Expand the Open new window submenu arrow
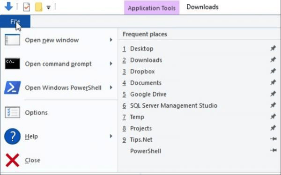 (x=111, y=40)
